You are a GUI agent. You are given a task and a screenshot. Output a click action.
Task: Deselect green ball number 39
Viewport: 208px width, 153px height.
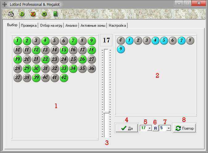click(36, 78)
